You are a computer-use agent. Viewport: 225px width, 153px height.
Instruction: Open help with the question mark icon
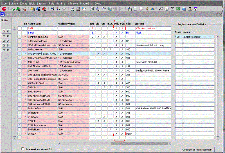tap(190, 9)
